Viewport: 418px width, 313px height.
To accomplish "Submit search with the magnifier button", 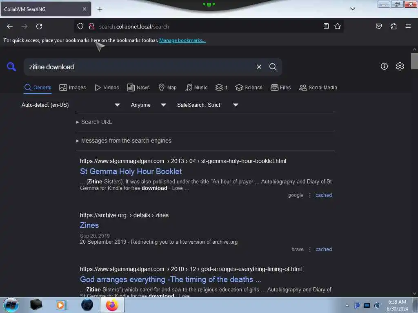I will click(273, 67).
